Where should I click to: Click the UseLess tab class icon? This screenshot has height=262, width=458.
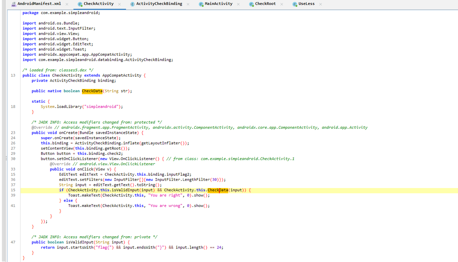click(295, 4)
